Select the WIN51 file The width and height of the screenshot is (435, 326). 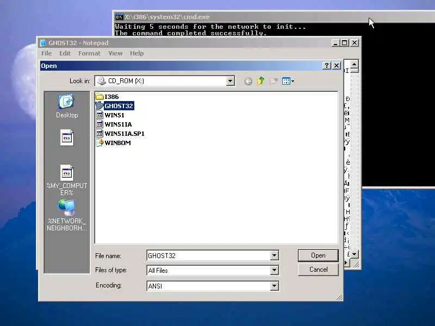point(110,115)
